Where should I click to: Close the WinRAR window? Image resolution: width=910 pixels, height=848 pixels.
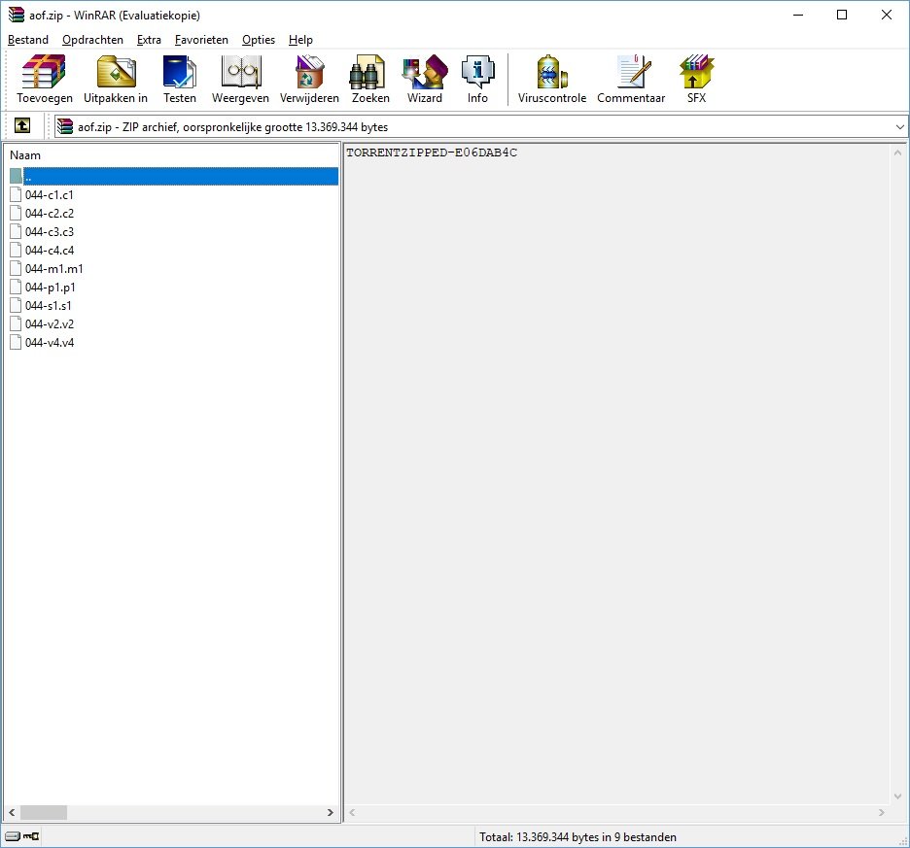887,16
